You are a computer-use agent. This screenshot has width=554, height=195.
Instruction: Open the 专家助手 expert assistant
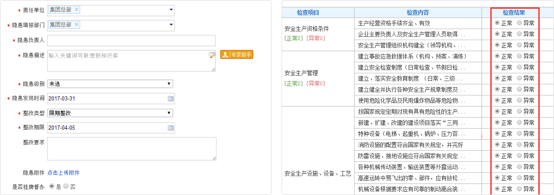pyautogui.click(x=237, y=55)
